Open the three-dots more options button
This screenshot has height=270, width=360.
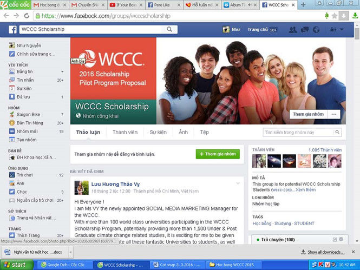pos(334,114)
